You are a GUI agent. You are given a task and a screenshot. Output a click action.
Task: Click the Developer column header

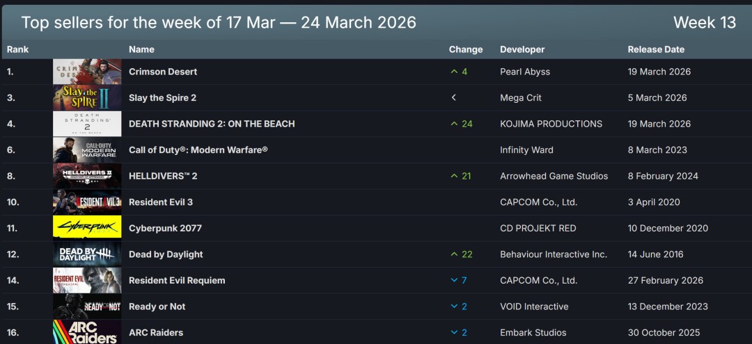[x=522, y=49]
